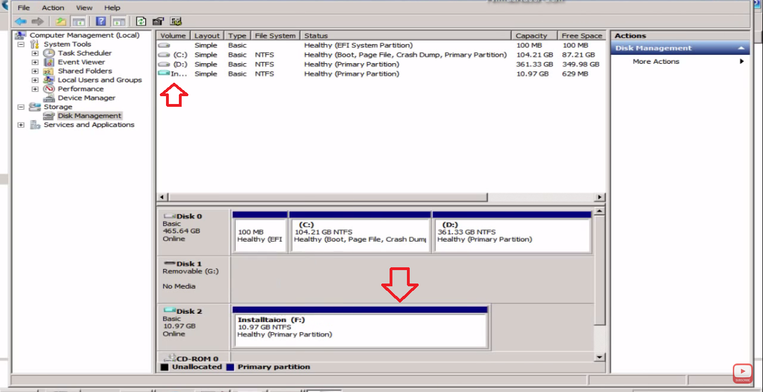Click the Storage node icon
This screenshot has height=392, width=763.
click(x=35, y=107)
